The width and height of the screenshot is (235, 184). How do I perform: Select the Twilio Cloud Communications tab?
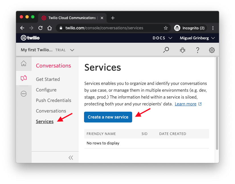tap(72, 18)
